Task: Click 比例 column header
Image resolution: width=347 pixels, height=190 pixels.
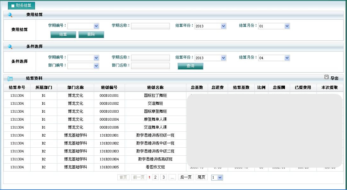Action: (x=261, y=88)
